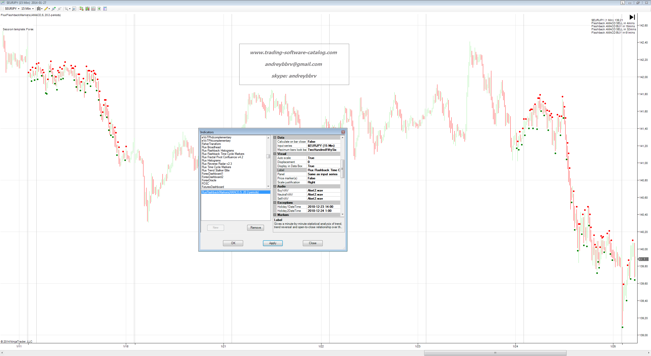Collapse the Visual property category
Viewport: 651px width, 356px height.
pos(275,154)
